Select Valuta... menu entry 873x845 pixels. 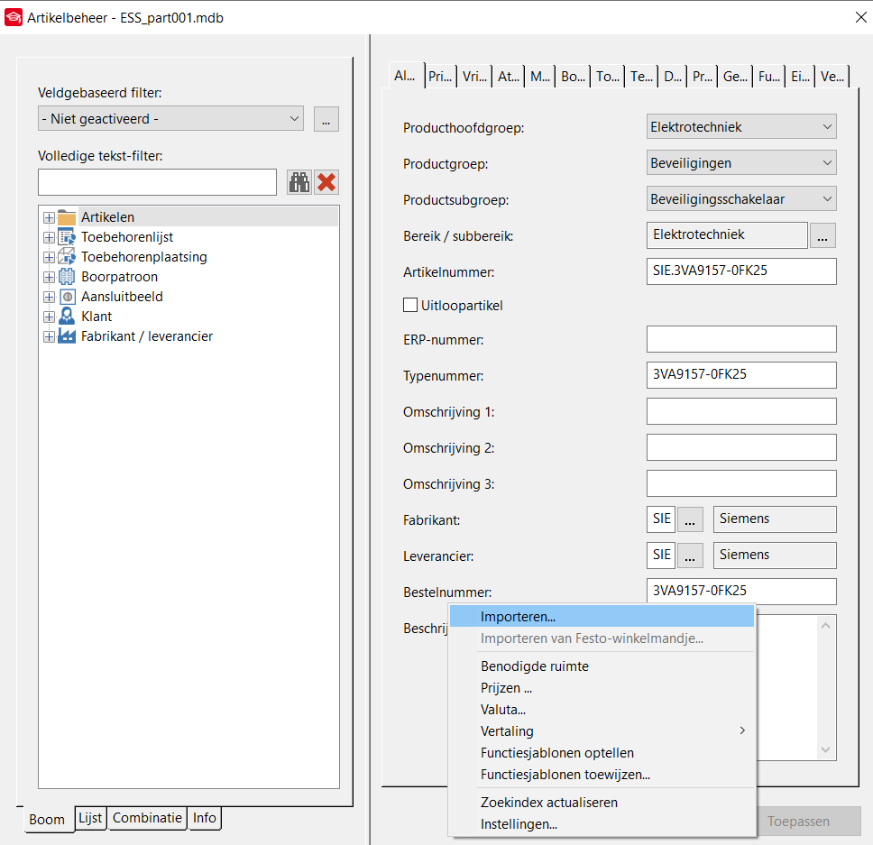(x=602, y=710)
